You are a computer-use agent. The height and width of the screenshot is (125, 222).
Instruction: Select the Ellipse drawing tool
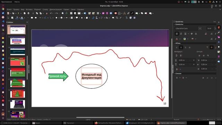coord(36,18)
